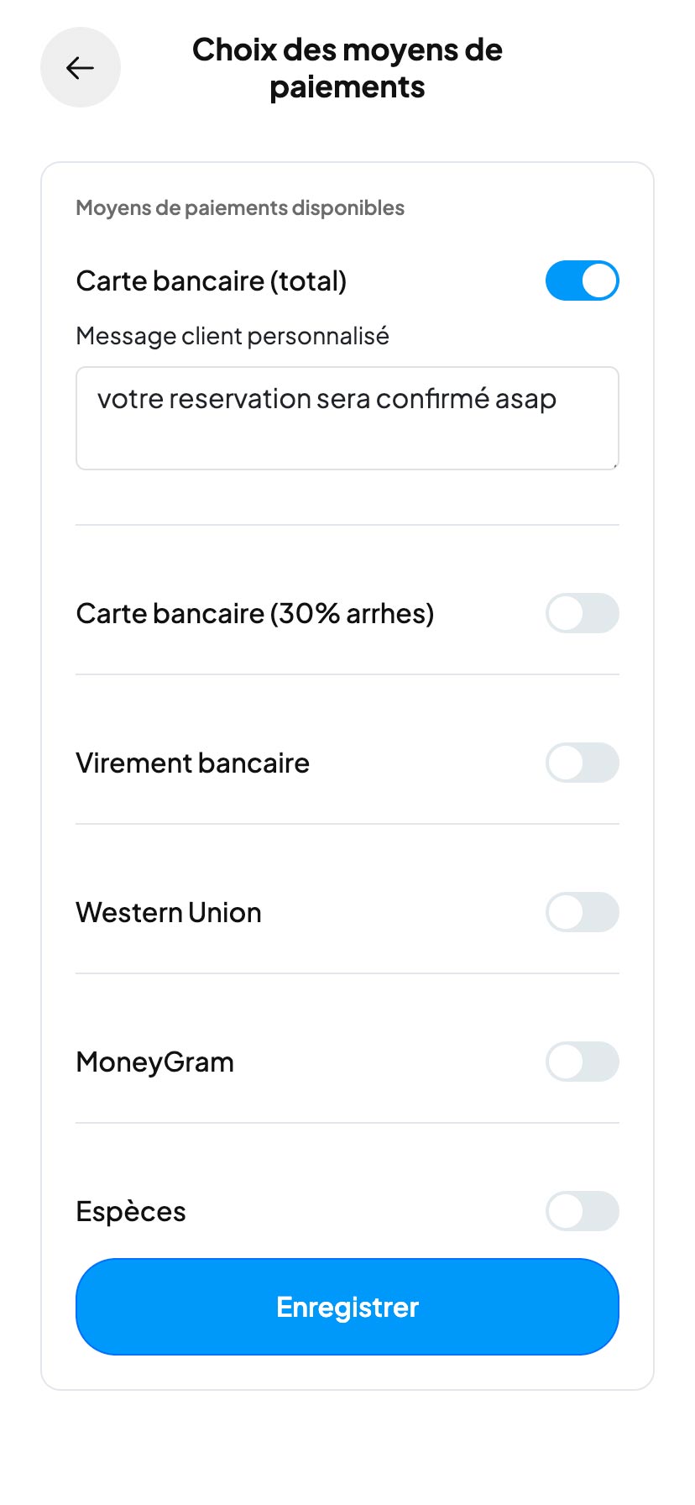
Task: Click the 'Espèces' label text
Action: point(130,1211)
